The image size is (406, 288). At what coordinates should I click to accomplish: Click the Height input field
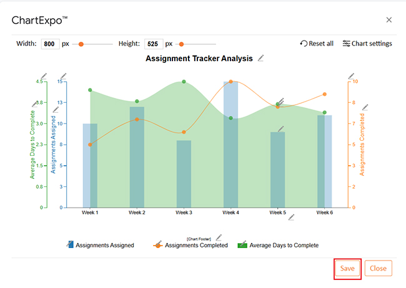click(153, 44)
